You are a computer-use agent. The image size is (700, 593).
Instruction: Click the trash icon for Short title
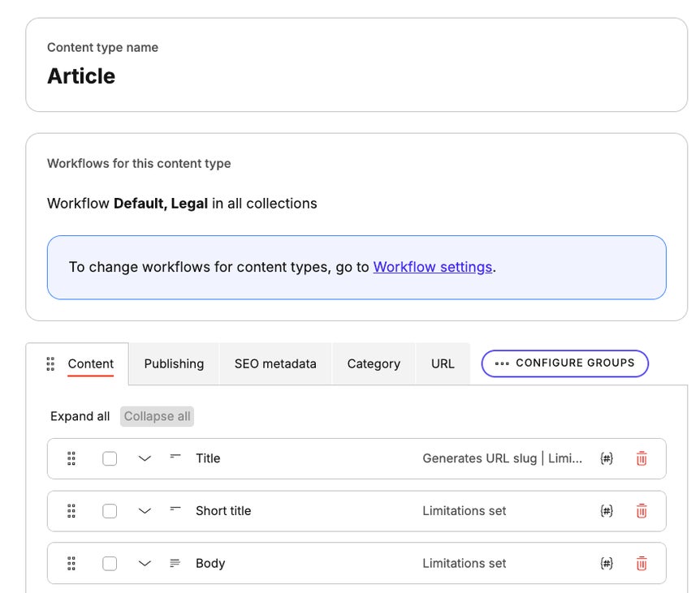(642, 511)
